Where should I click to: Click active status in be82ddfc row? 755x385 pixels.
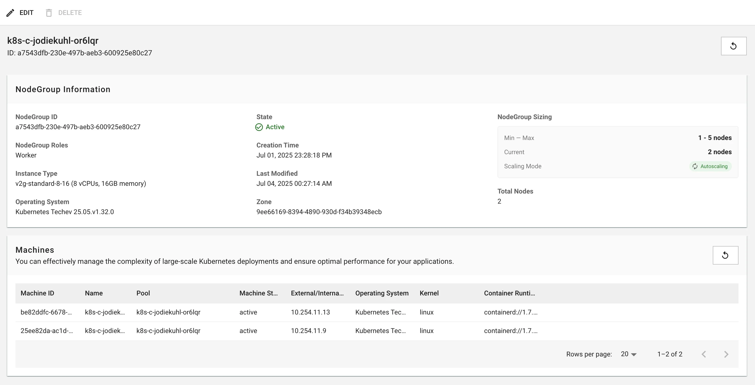pos(248,312)
